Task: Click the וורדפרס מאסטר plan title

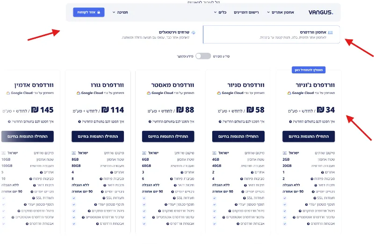Action: tap(173, 85)
